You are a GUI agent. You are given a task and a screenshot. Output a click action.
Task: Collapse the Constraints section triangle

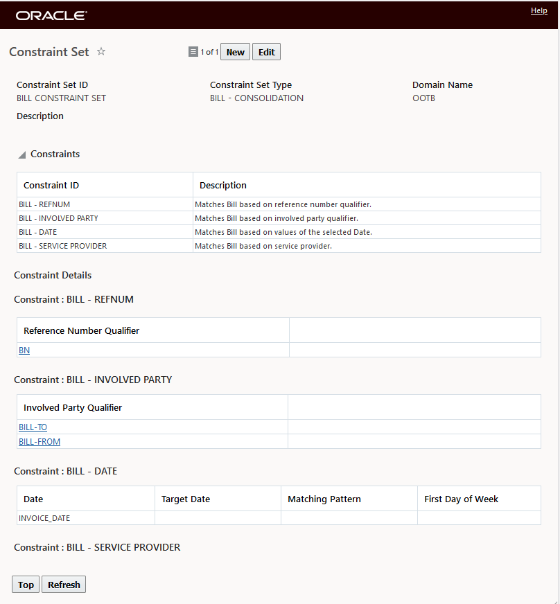22,154
